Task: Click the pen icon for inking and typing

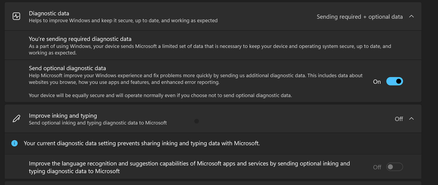Action: pos(16,119)
